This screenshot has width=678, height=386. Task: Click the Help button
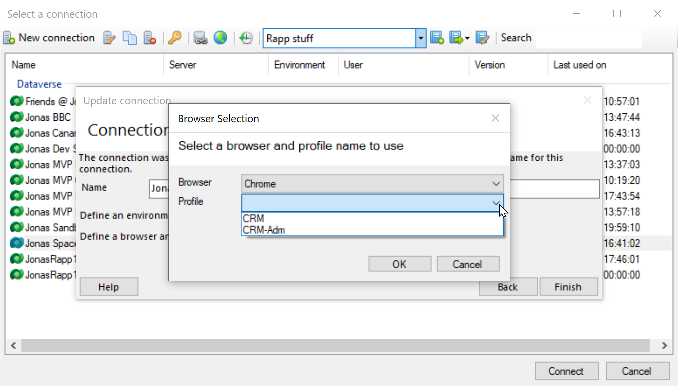point(108,286)
